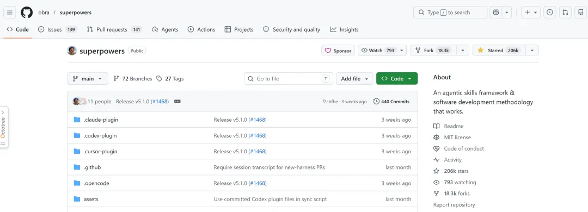Open the Insights tab
Viewport: 588px width, 212px height.
click(x=344, y=29)
